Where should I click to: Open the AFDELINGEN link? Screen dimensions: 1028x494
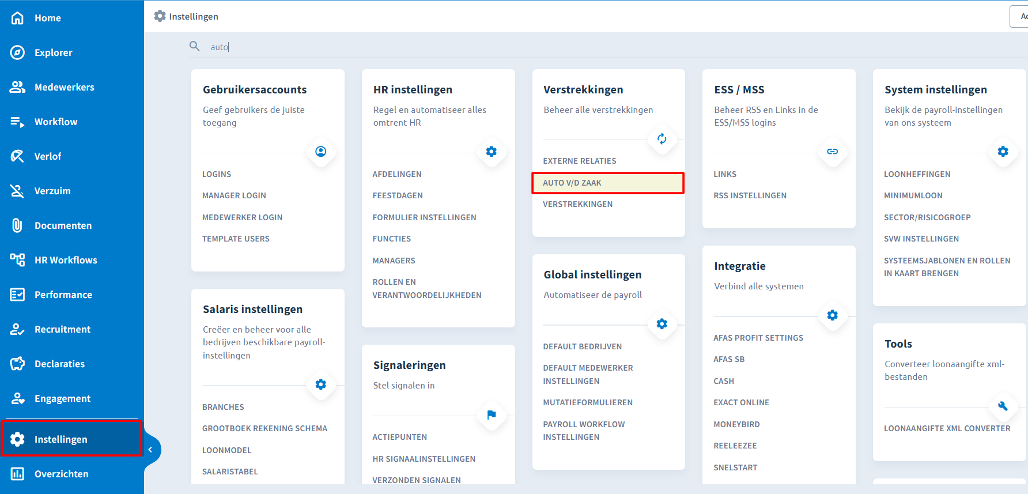[397, 174]
